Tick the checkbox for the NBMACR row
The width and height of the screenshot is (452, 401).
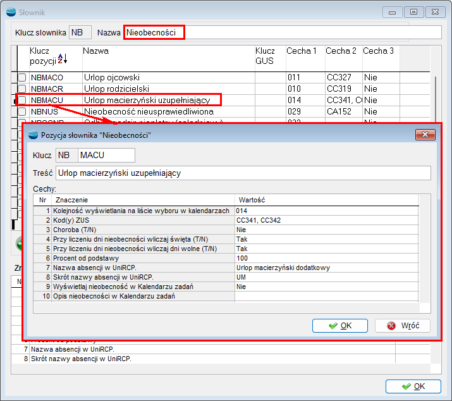pyautogui.click(x=22, y=89)
